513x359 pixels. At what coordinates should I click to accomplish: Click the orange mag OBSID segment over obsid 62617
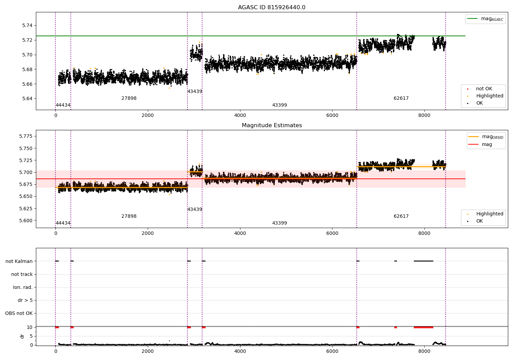[x=401, y=167]
